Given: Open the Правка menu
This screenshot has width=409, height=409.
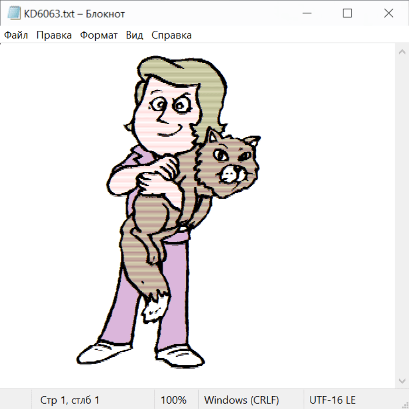Looking at the screenshot, I should point(54,35).
